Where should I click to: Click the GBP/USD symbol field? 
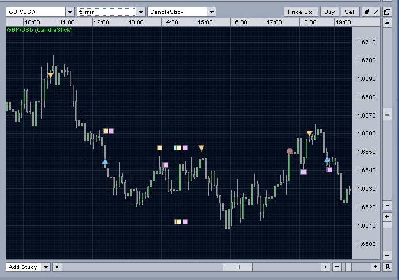36,12
